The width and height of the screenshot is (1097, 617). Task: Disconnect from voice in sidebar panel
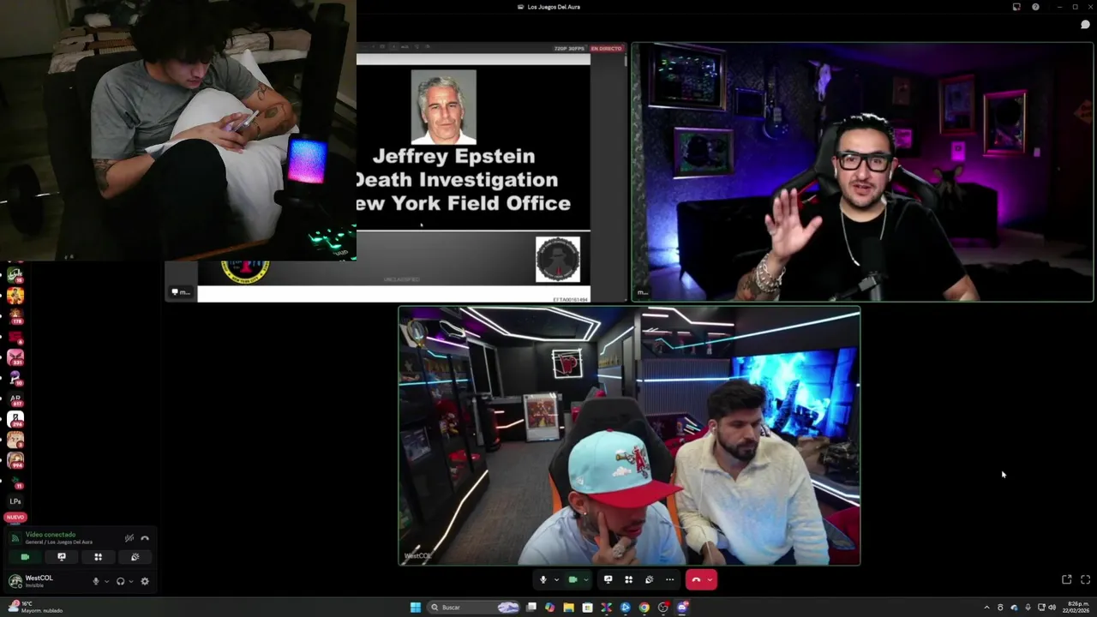point(145,538)
